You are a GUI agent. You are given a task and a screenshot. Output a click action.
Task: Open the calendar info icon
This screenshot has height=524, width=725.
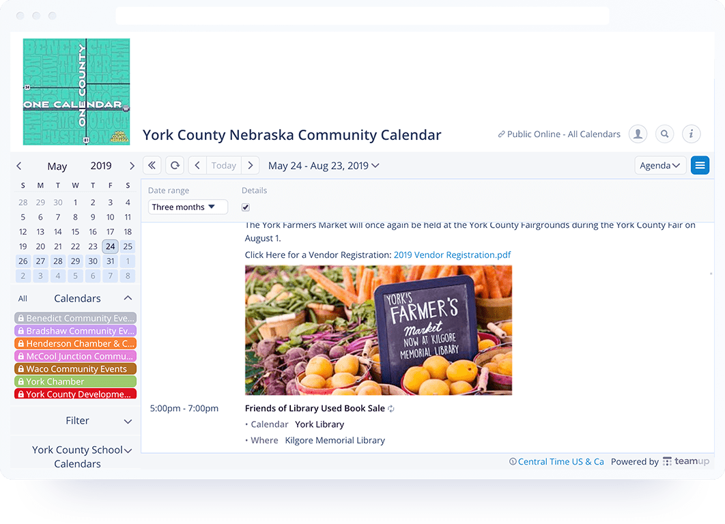tap(692, 134)
